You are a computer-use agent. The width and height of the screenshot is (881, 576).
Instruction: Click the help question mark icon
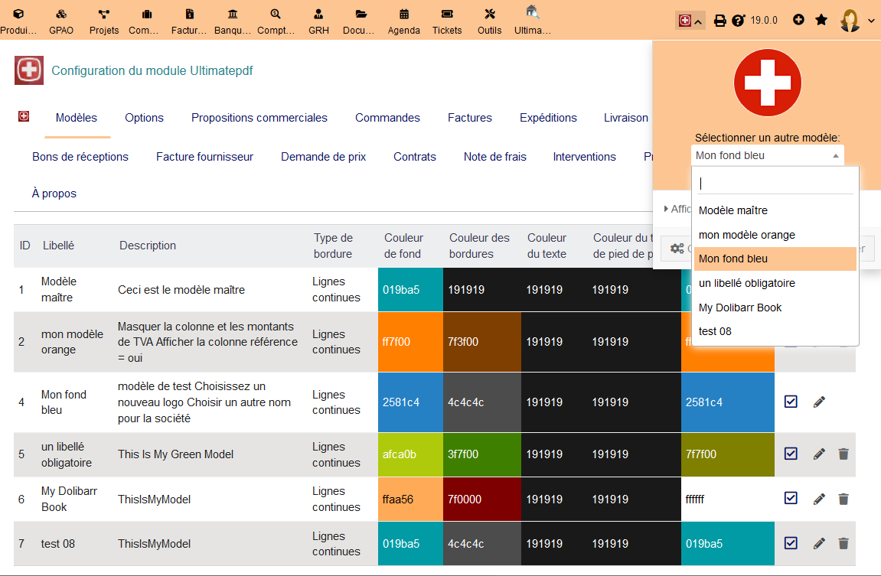coord(738,21)
